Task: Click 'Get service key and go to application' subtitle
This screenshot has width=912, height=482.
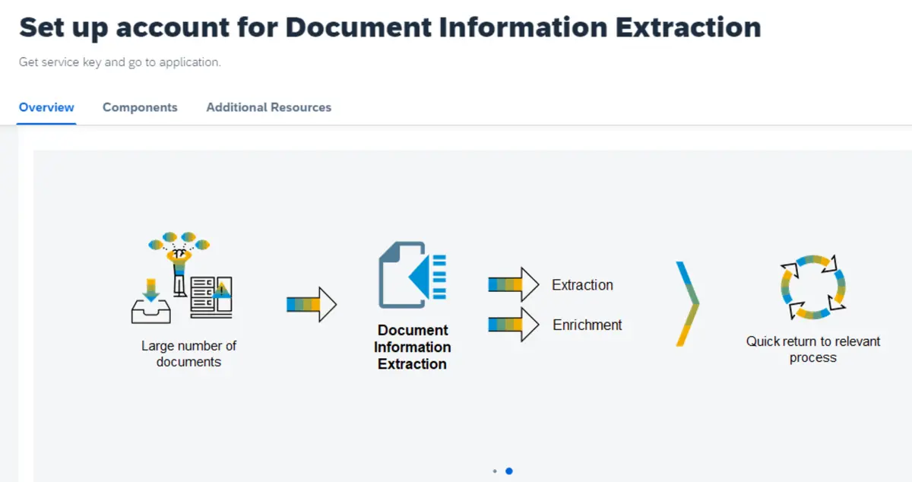Action: click(x=120, y=62)
